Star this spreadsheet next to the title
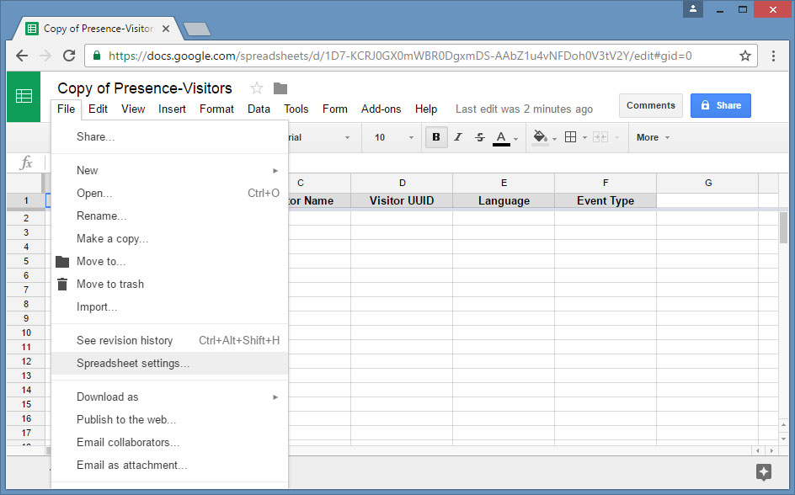The height and width of the screenshot is (495, 795). click(x=257, y=88)
